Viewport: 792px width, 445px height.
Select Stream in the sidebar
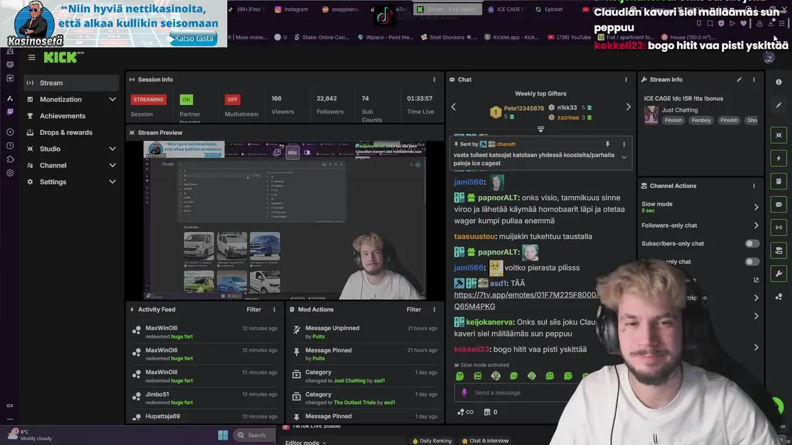71,83
